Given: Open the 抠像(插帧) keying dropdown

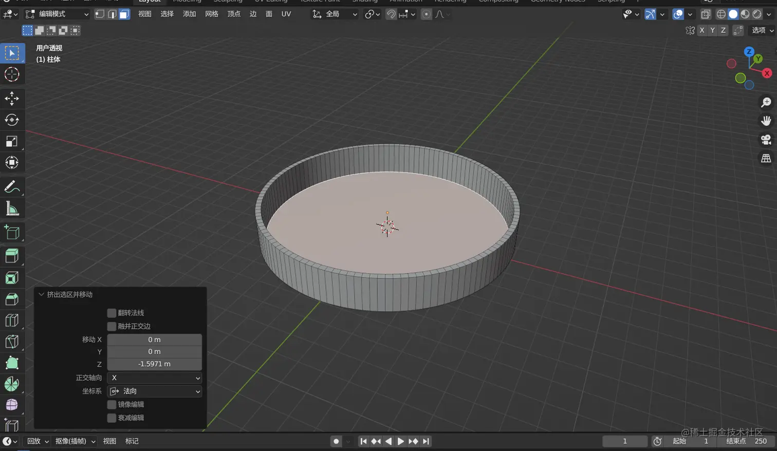Looking at the screenshot, I should click(75, 441).
